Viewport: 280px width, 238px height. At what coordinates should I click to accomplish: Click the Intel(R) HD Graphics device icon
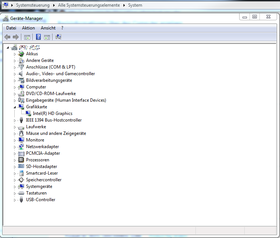click(x=28, y=113)
